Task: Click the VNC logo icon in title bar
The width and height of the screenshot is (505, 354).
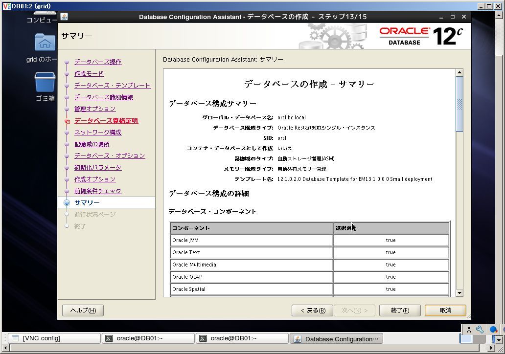Action: point(6,6)
